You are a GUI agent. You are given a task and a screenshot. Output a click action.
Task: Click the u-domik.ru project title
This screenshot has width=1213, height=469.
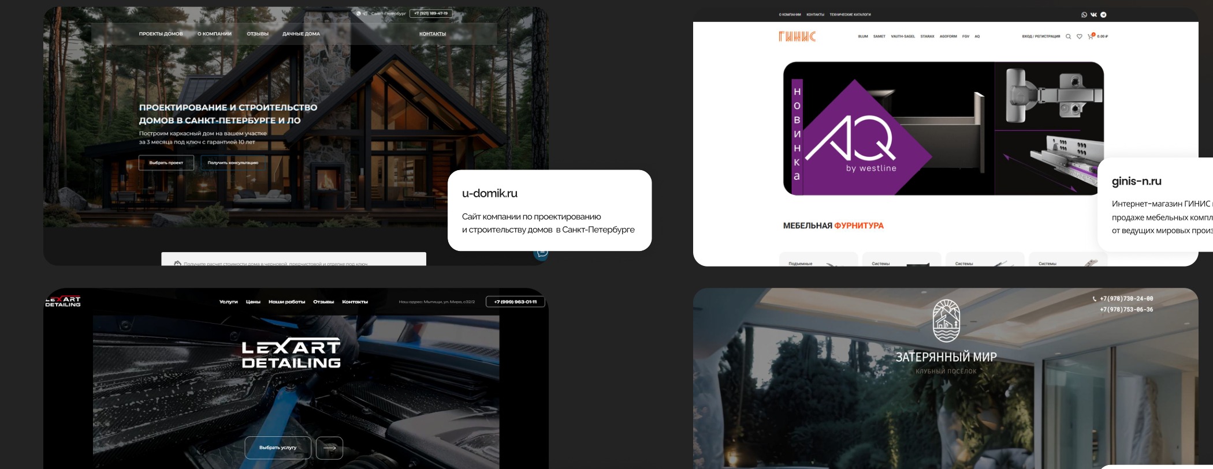coord(490,193)
